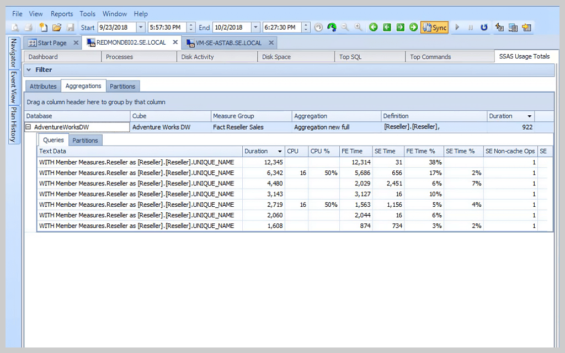Switch to the Top SQL tab
The image size is (565, 353).
coord(370,56)
